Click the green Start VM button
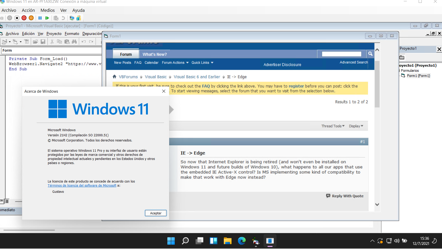 coord(47,18)
